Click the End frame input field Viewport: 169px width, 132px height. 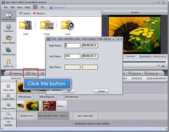point(72,56)
